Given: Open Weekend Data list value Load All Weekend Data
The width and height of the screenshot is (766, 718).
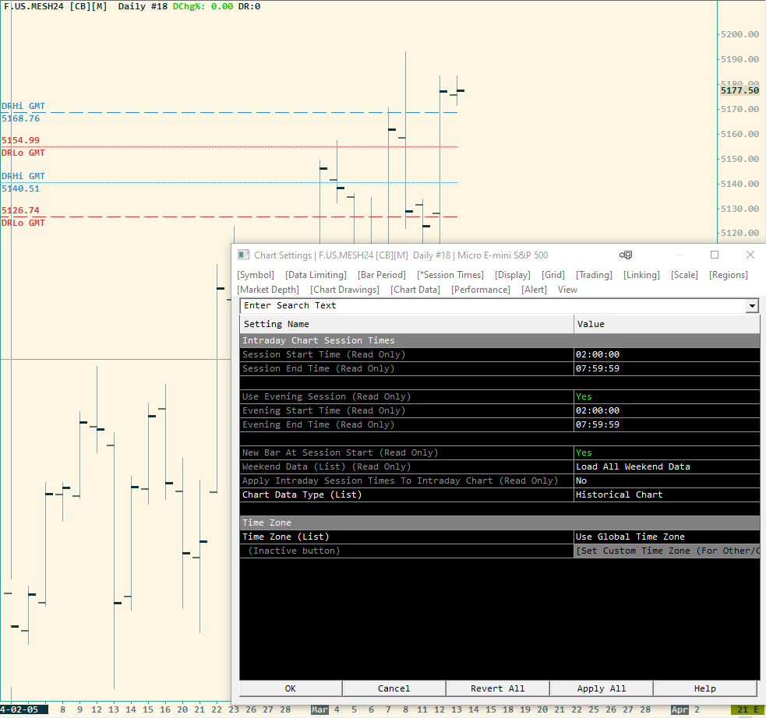Looking at the screenshot, I should pyautogui.click(x=667, y=466).
